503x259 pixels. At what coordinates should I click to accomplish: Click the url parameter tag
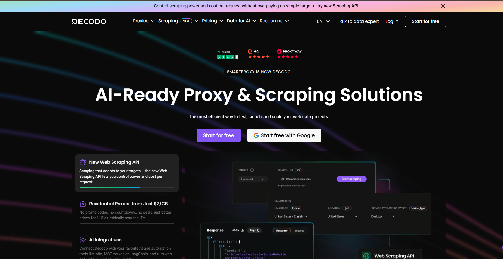[x=298, y=170]
